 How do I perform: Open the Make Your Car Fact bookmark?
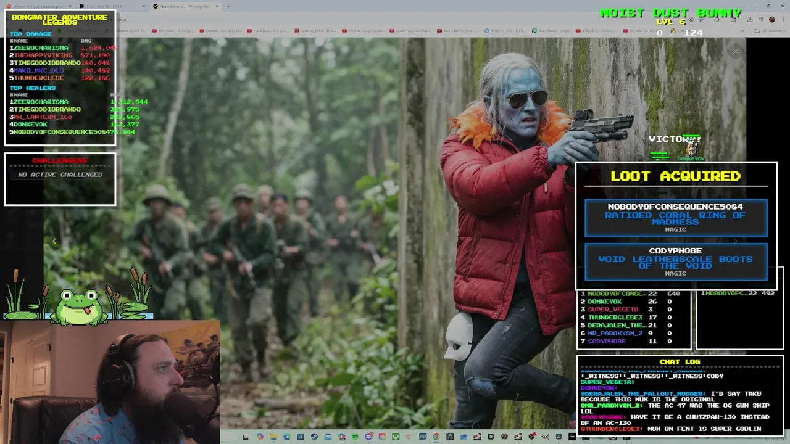411,31
